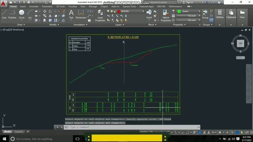Viewport: 253px width, 142px height.
Task: Open the Help question mark icon
Action: click(x=219, y=2)
